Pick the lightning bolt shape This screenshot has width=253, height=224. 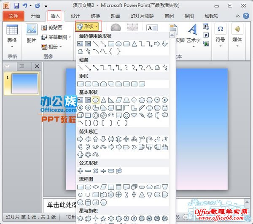click(142, 115)
